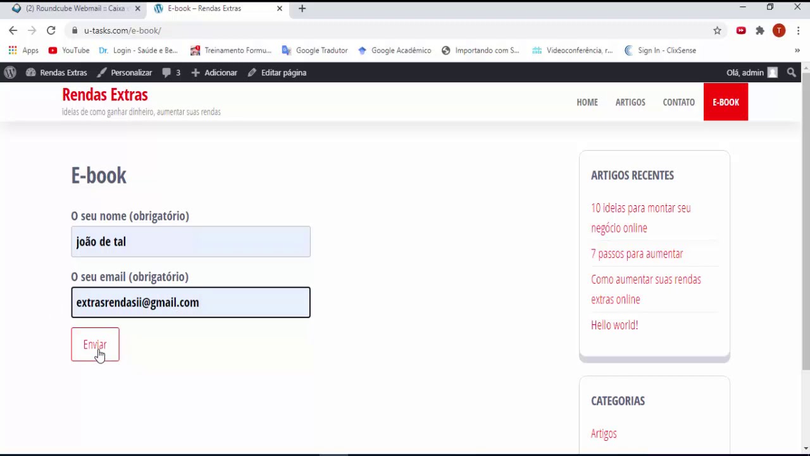Click Editar página in admin bar
Screen dimensions: 810x456
(277, 73)
